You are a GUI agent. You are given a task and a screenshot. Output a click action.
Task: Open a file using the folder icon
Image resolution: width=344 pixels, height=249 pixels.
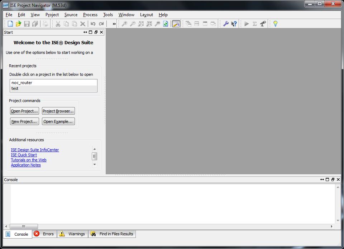[x=18, y=24]
